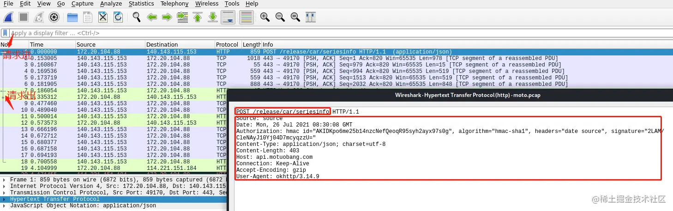Open the Tools menu

[232, 4]
